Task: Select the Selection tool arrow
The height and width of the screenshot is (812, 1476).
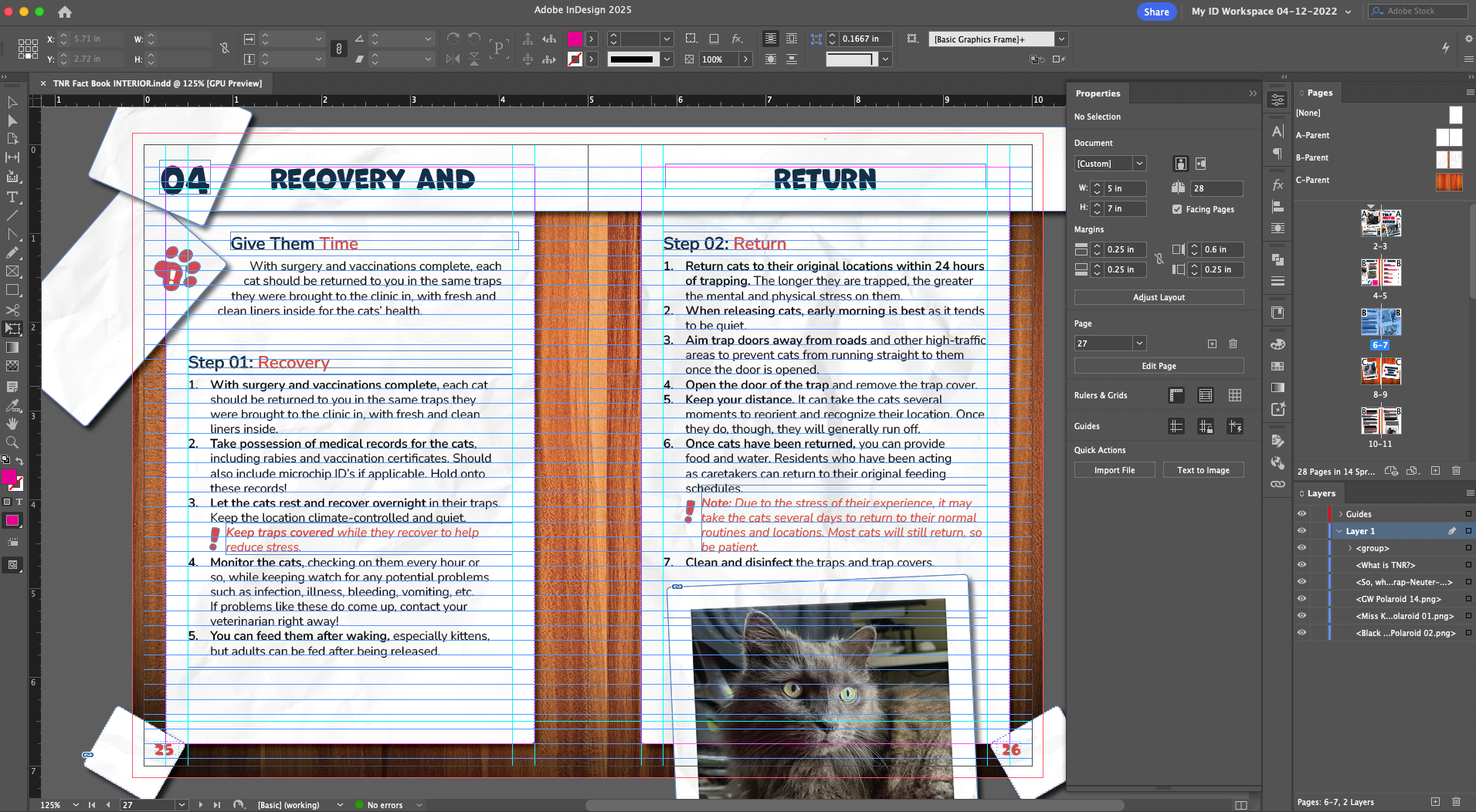Action: click(x=12, y=102)
